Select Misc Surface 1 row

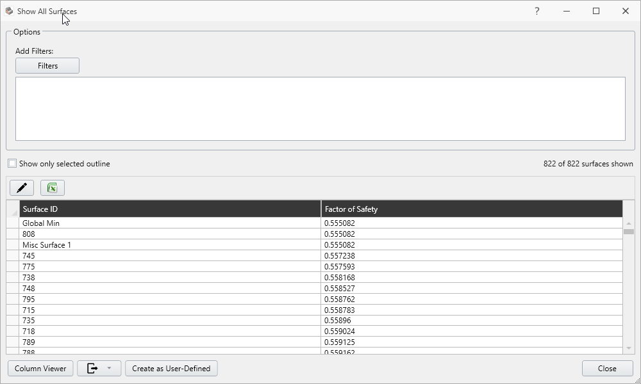(314, 245)
